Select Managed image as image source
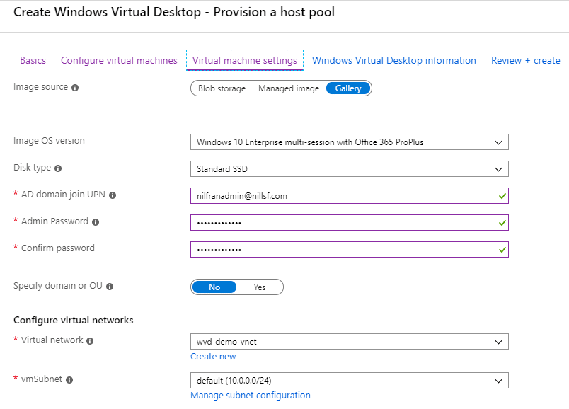 [289, 88]
